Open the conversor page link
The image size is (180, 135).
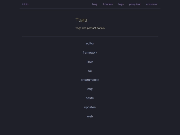(x=152, y=4)
